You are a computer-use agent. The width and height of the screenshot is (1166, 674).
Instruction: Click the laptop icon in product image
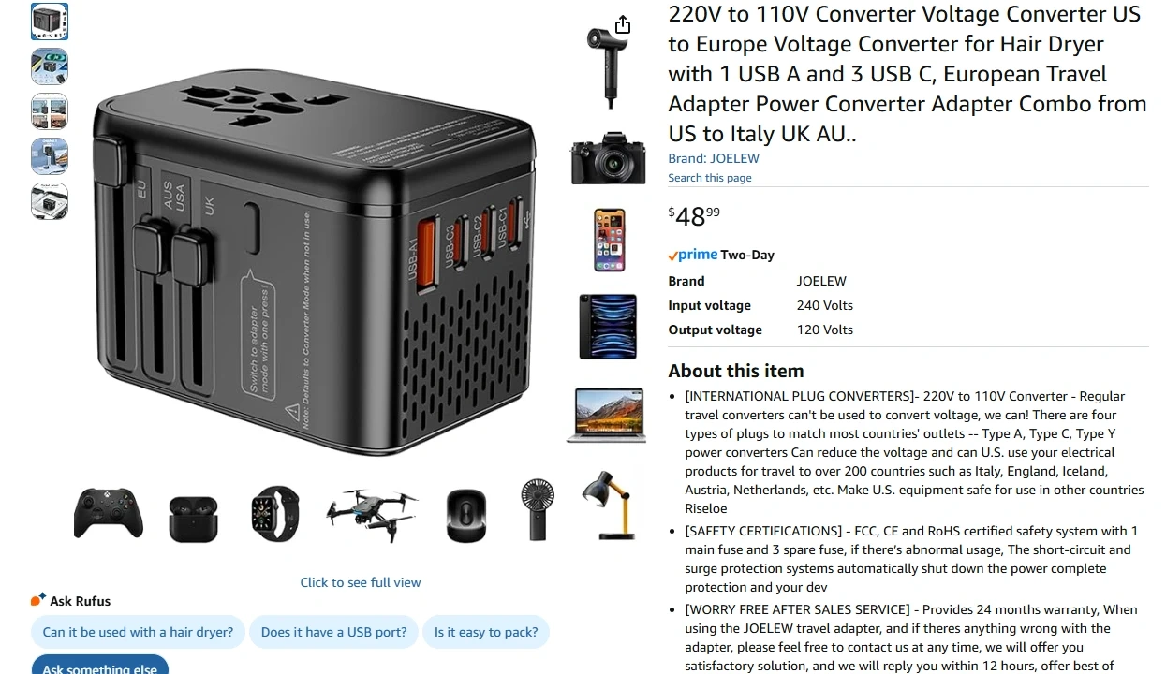(607, 416)
